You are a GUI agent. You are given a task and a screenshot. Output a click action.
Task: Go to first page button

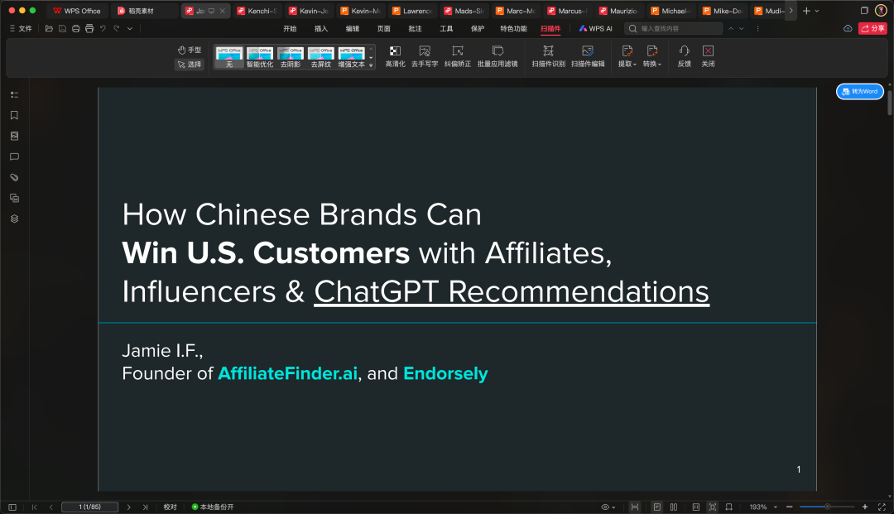point(34,507)
